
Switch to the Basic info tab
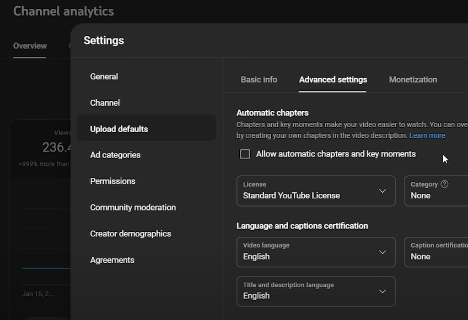pos(259,79)
